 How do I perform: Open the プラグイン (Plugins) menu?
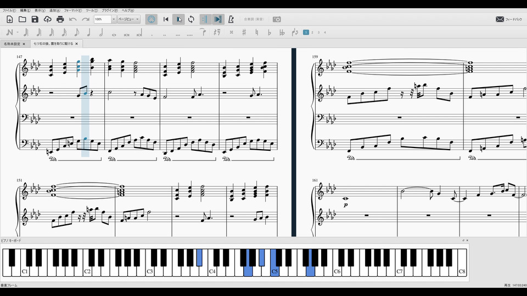pyautogui.click(x=110, y=10)
